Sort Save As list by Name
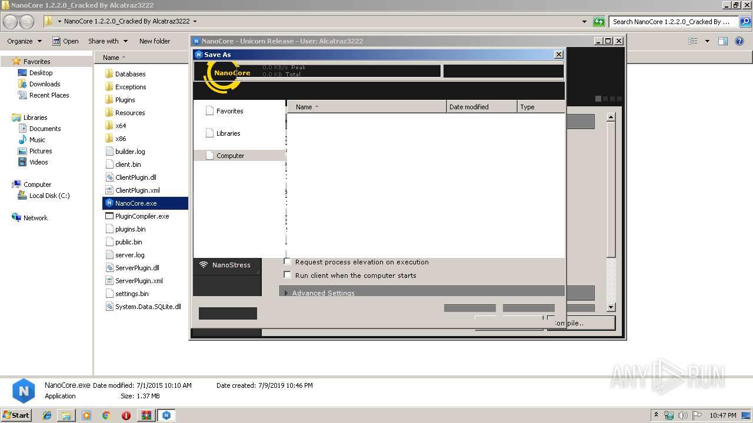The width and height of the screenshot is (753, 423). point(366,107)
